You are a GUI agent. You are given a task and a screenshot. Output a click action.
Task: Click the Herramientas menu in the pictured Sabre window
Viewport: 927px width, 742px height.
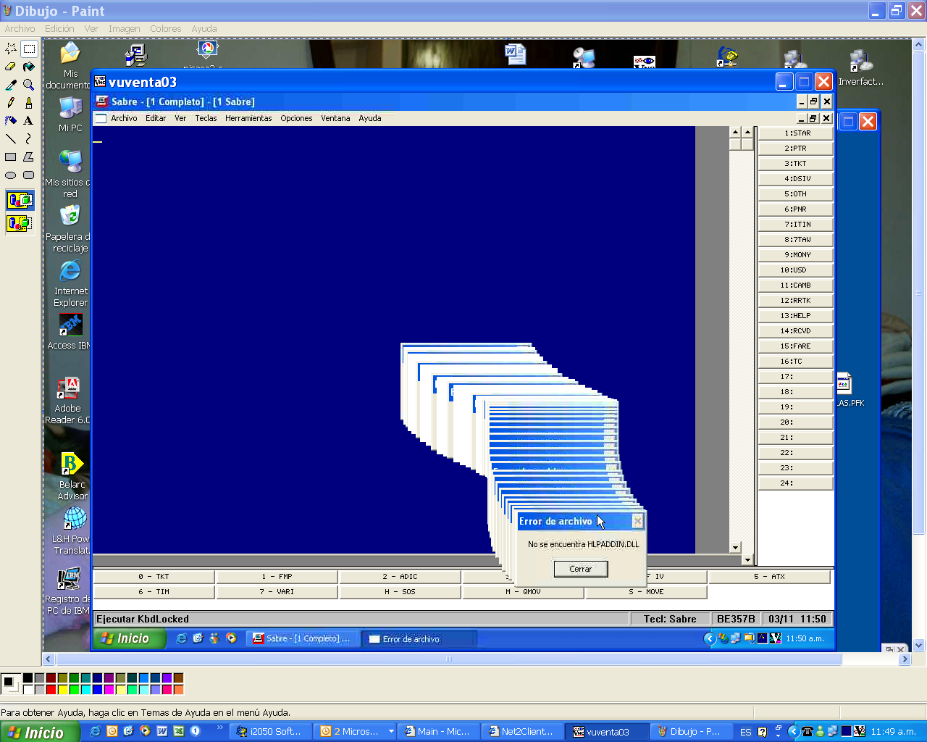click(248, 118)
